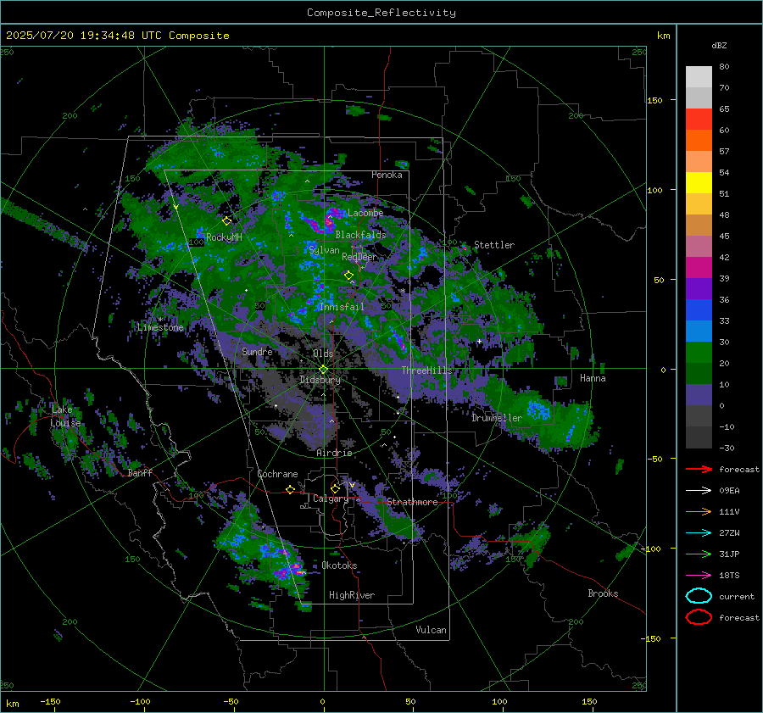
Task: Click the Limestone label
Action: [160, 327]
